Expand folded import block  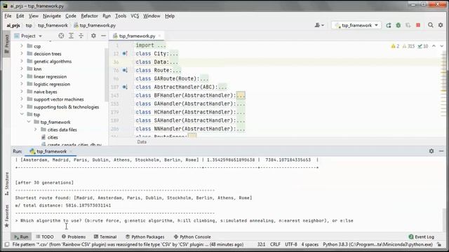click(x=161, y=45)
